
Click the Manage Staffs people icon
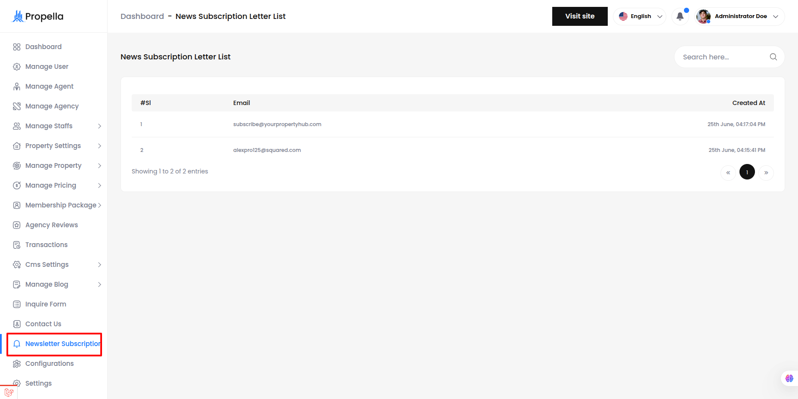[x=17, y=126]
